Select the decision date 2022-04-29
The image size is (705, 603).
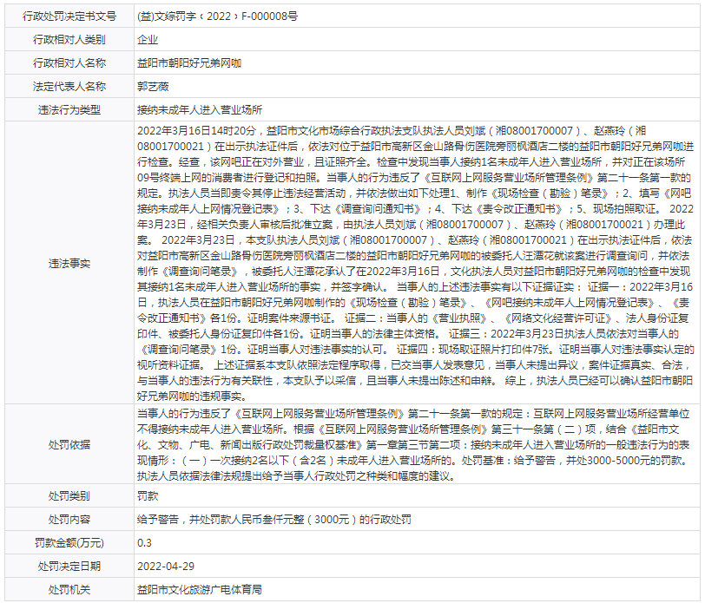(166, 567)
